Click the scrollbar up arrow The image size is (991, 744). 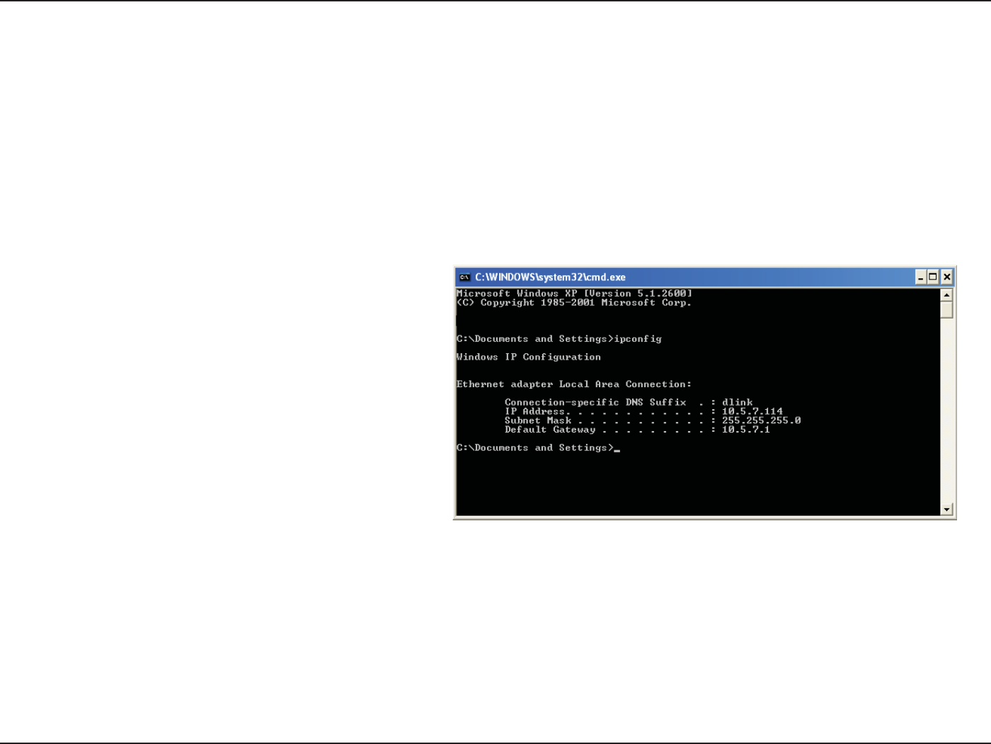[x=946, y=294]
